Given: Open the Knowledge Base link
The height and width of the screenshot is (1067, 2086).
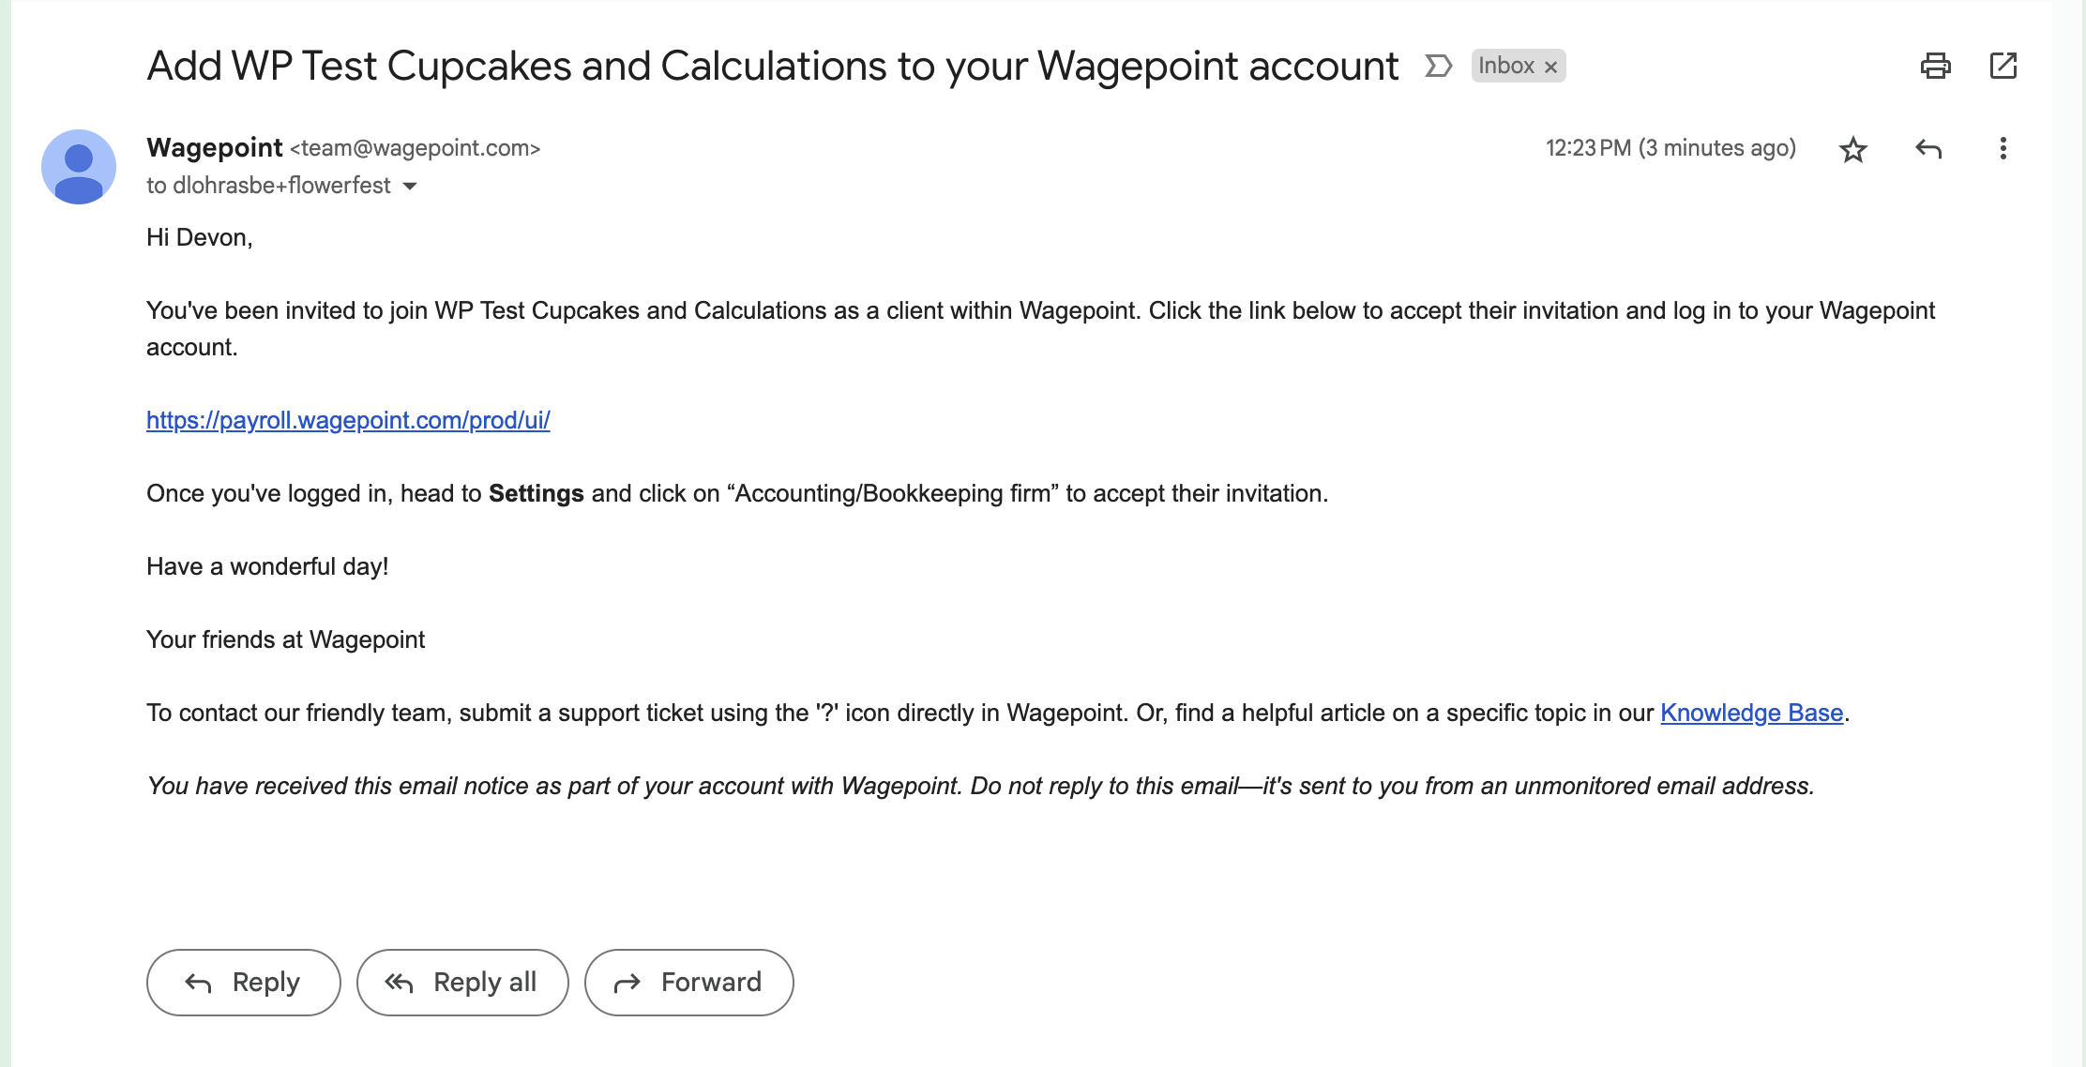Looking at the screenshot, I should pos(1751,713).
